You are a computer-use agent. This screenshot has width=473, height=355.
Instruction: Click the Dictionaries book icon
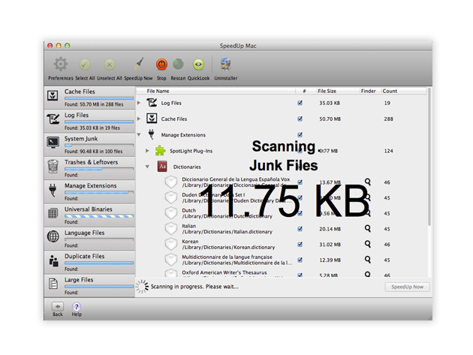click(x=162, y=167)
